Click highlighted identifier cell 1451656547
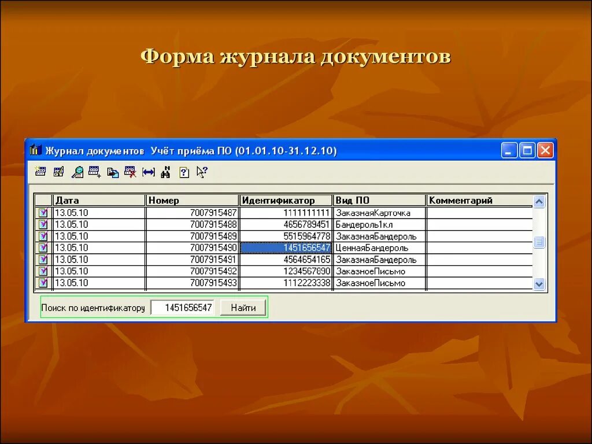 [x=286, y=247]
